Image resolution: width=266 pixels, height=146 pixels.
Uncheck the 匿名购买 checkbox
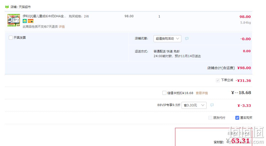pyautogui.click(x=237, y=118)
